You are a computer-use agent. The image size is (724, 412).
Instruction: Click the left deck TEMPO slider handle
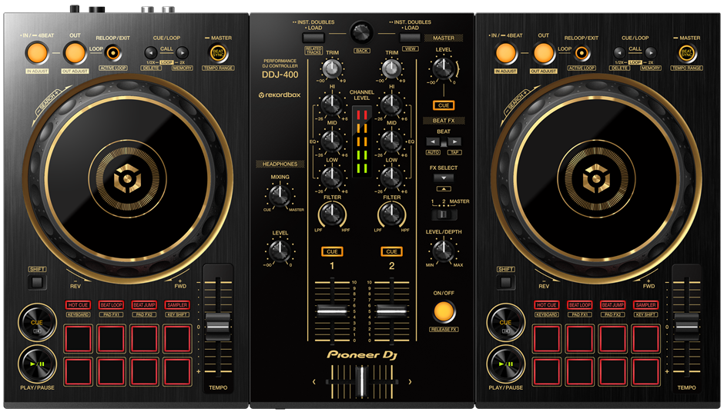(x=218, y=327)
